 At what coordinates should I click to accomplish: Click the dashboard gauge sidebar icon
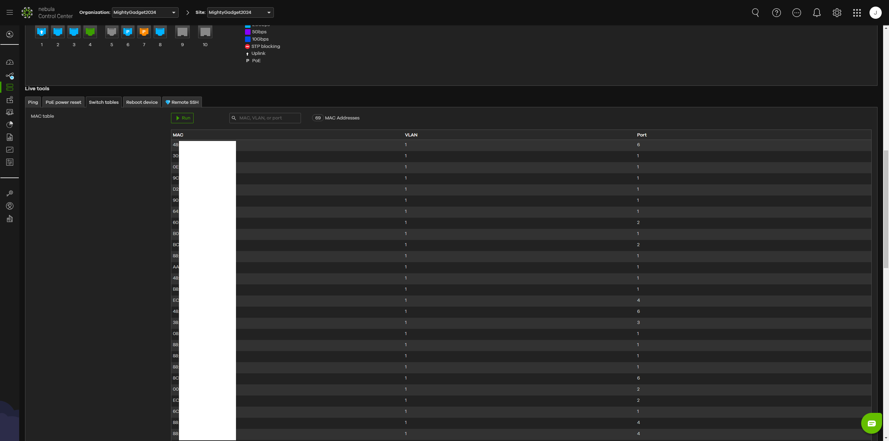[10, 63]
